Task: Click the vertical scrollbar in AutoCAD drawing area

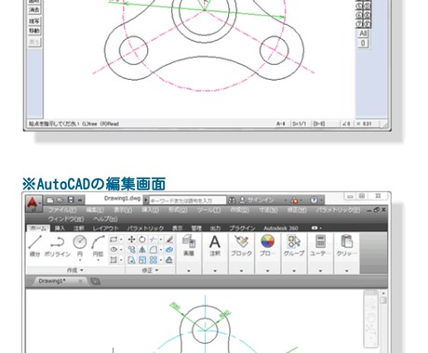Action: tap(383, 321)
